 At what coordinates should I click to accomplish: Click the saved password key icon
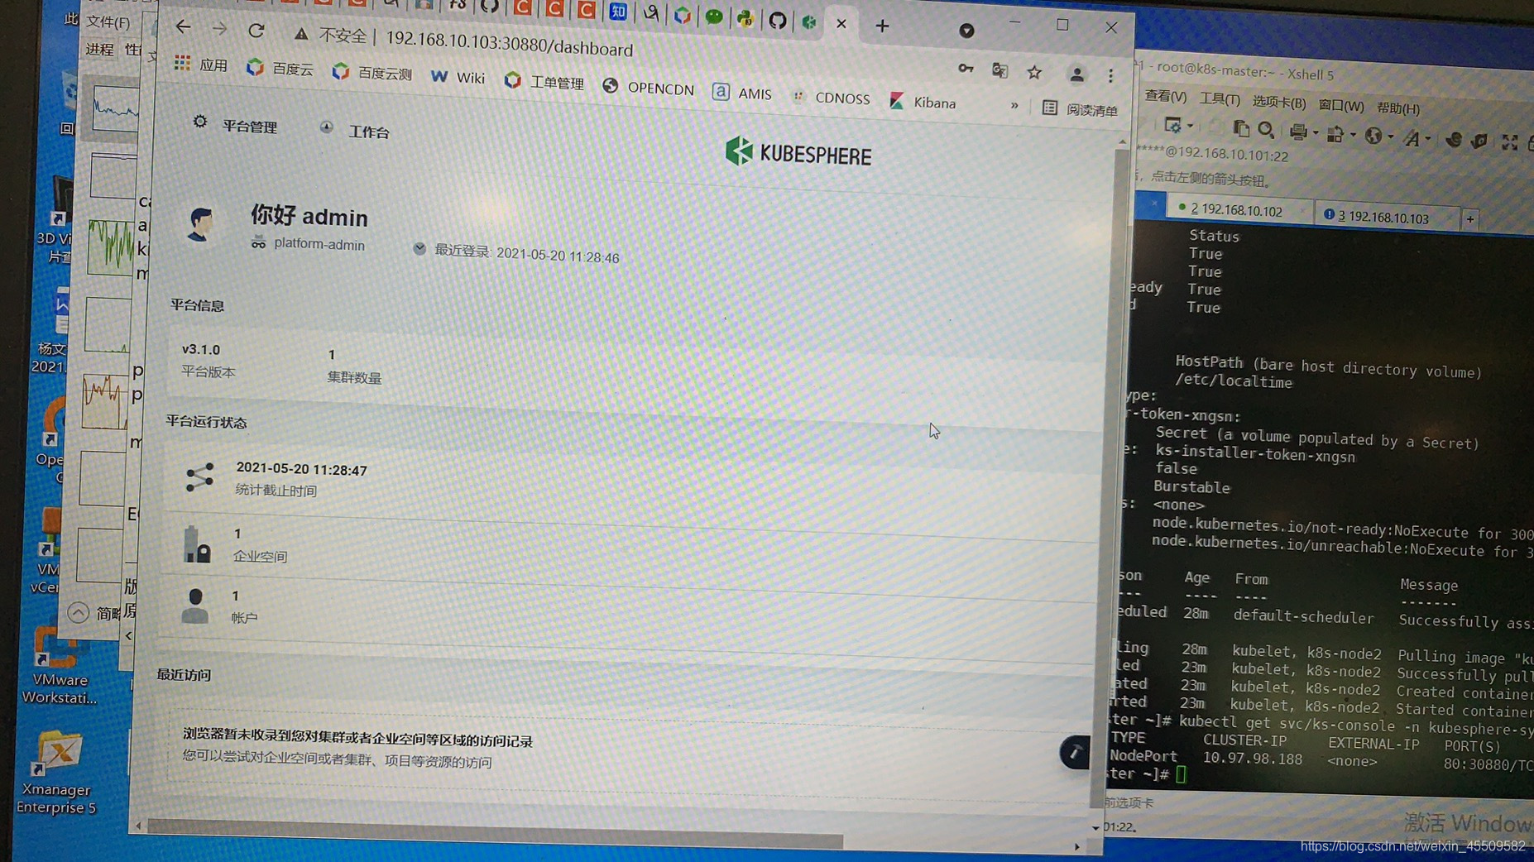coord(966,69)
